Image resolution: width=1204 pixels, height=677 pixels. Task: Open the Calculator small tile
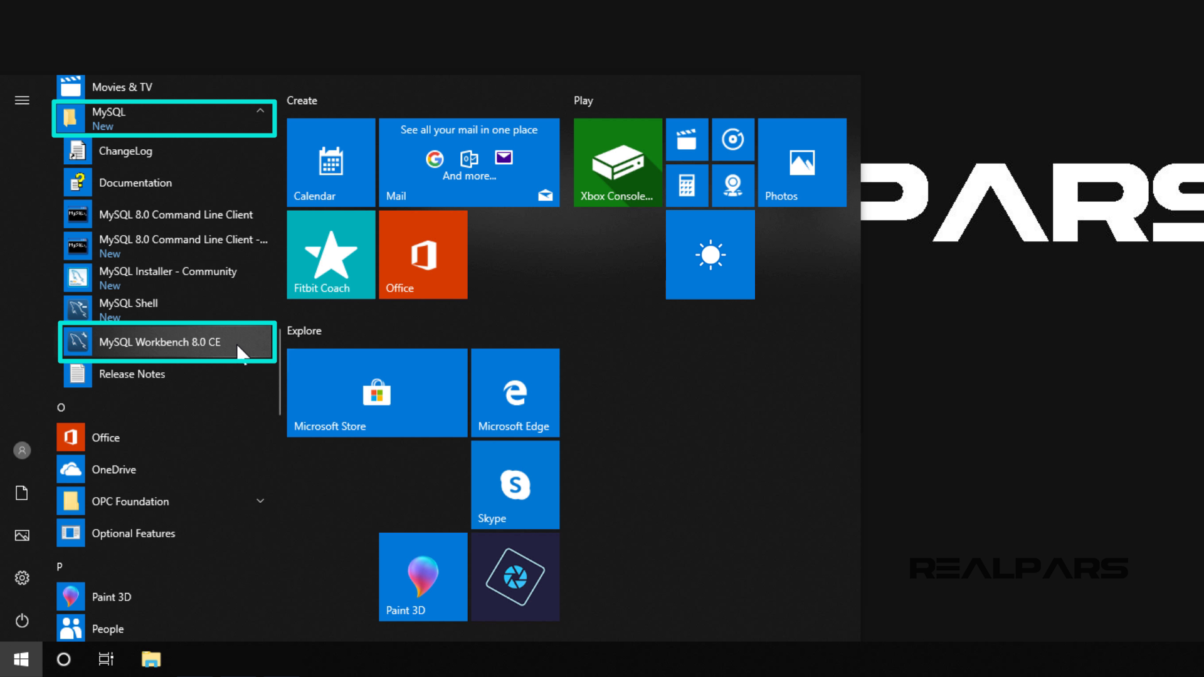tap(687, 186)
